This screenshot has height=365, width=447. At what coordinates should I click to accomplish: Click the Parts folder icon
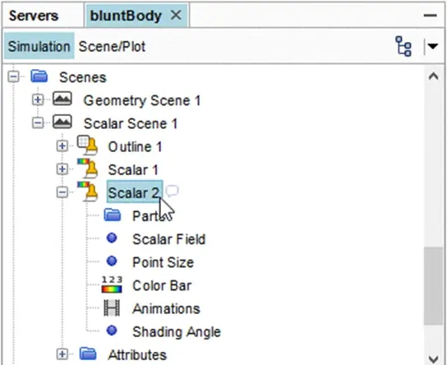[x=113, y=215]
